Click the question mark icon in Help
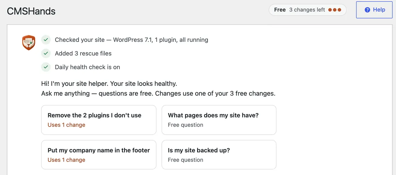Image resolution: width=396 pixels, height=175 pixels. pyautogui.click(x=368, y=10)
